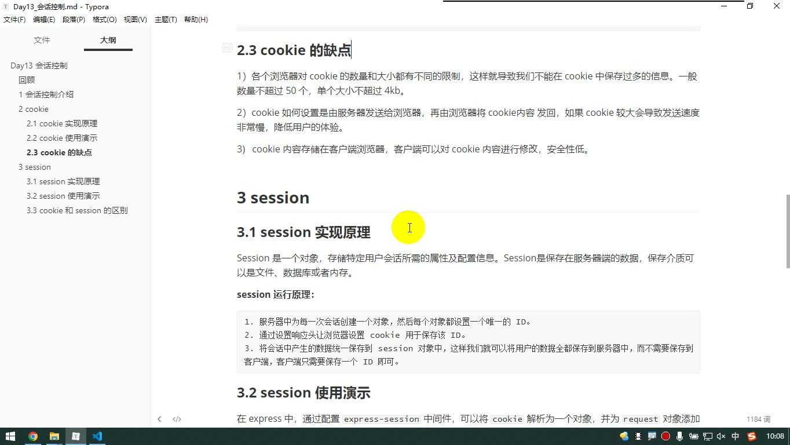Toggle the Chinese IME indicator

pos(736,436)
